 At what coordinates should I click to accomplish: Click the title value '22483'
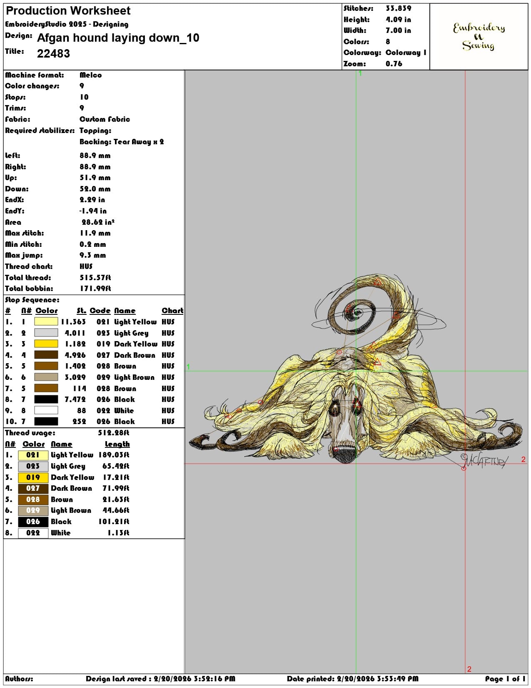click(x=54, y=53)
